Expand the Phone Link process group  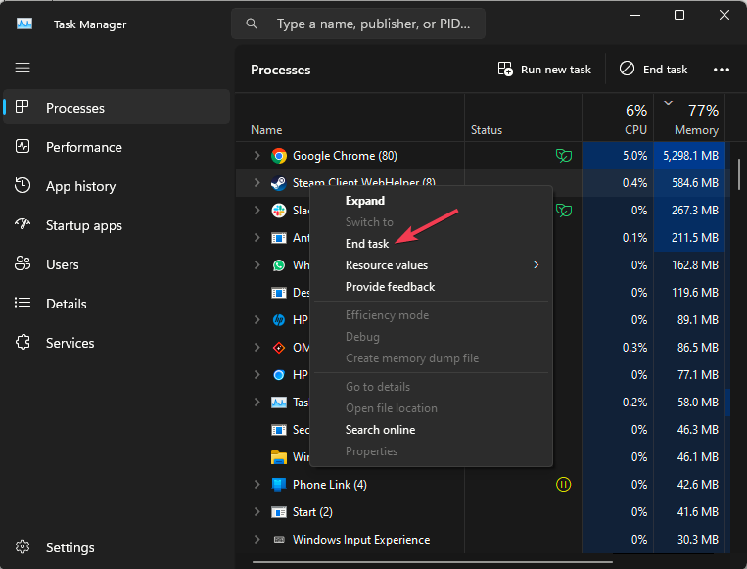point(257,485)
